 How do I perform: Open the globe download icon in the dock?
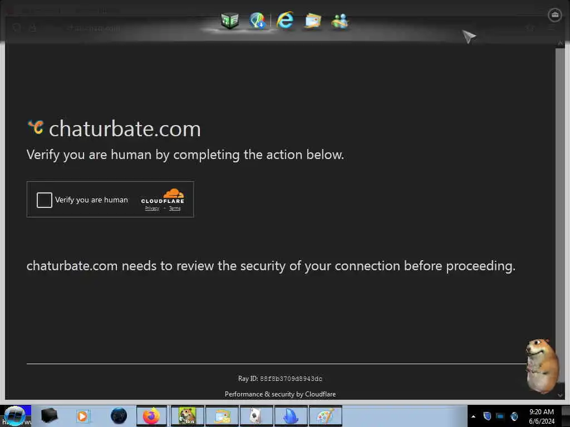point(258,21)
